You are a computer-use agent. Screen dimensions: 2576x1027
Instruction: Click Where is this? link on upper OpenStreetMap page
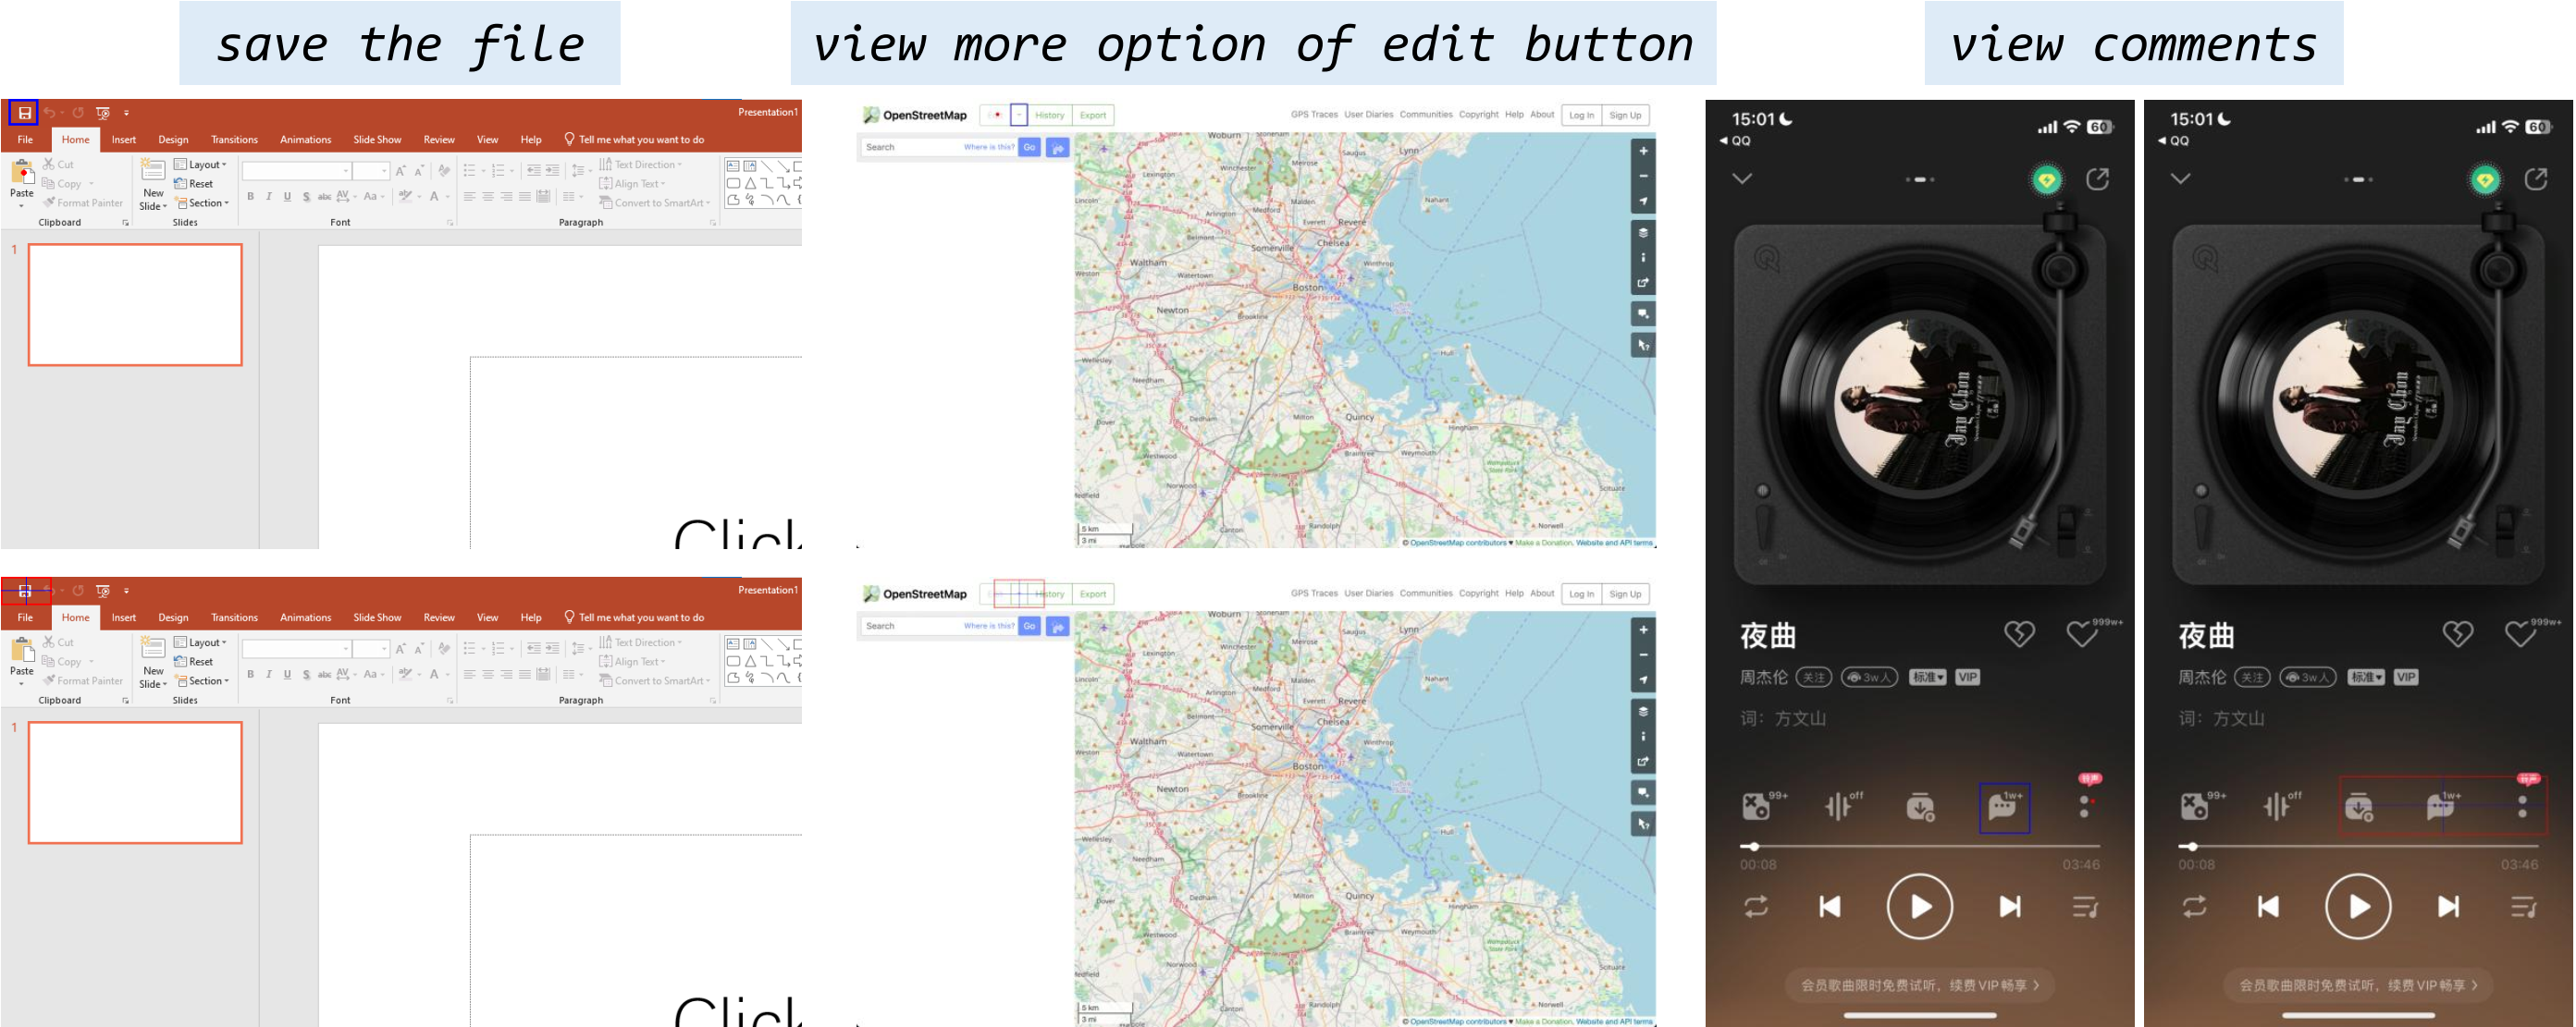tap(988, 147)
